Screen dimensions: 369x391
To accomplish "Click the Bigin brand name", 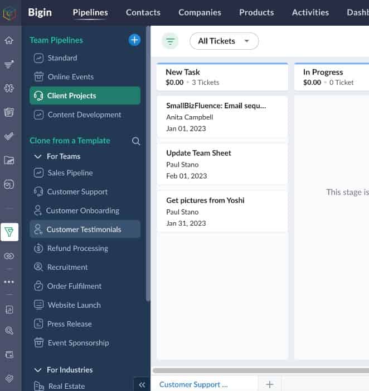I will (40, 12).
